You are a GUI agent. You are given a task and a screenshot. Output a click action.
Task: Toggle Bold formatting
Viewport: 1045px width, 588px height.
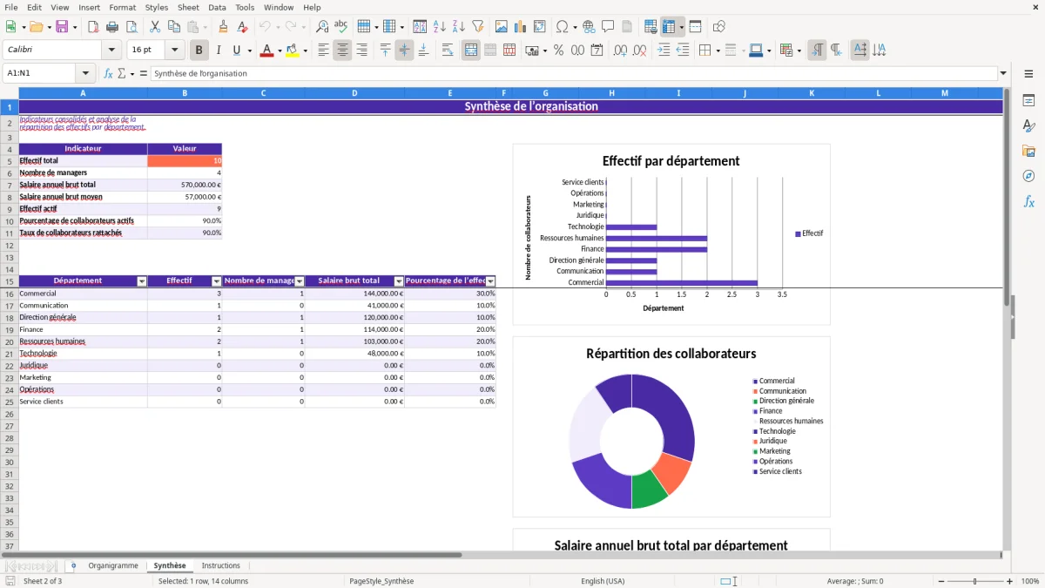pyautogui.click(x=199, y=51)
